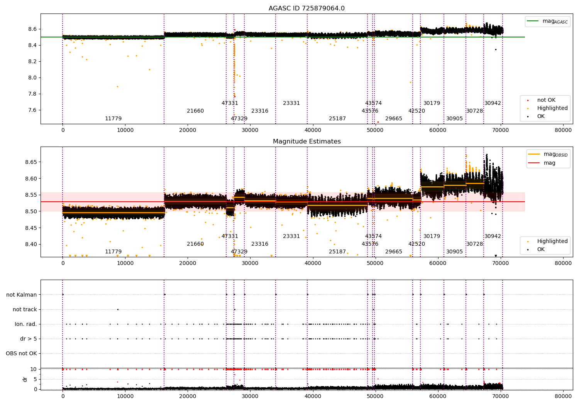Click the 'AGASC ID 725879064.0' plot title
579x405 pixels.
306,8
